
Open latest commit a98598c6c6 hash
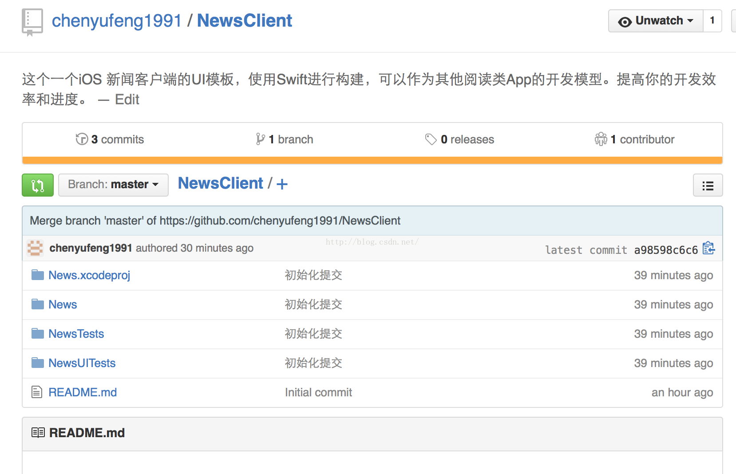pyautogui.click(x=666, y=250)
